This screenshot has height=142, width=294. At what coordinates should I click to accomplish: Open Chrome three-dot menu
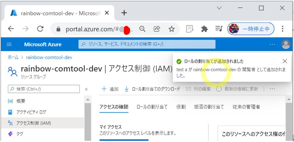click(x=282, y=29)
